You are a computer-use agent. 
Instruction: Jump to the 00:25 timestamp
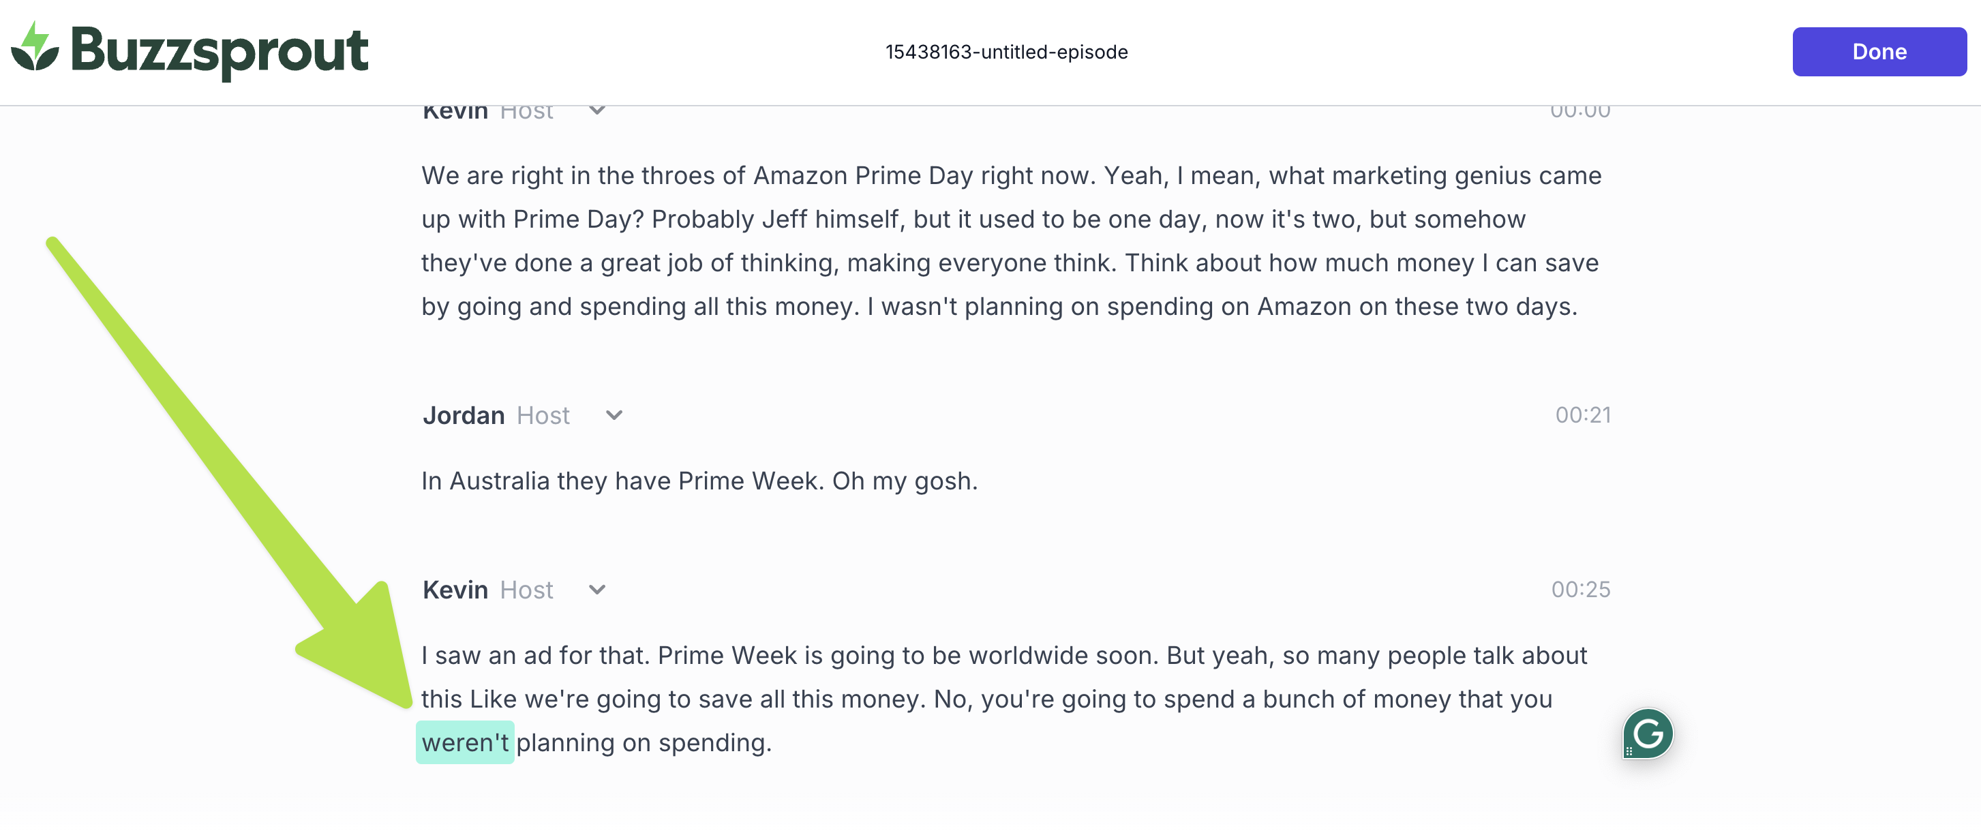click(1580, 590)
